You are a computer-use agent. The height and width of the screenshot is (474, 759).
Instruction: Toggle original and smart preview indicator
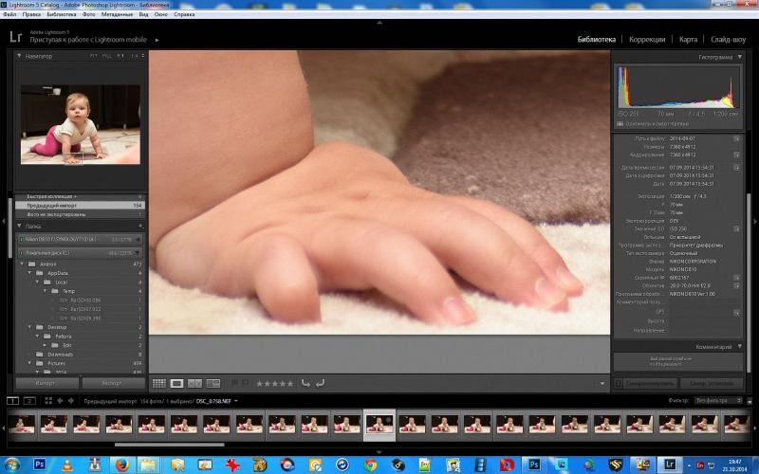[620, 124]
